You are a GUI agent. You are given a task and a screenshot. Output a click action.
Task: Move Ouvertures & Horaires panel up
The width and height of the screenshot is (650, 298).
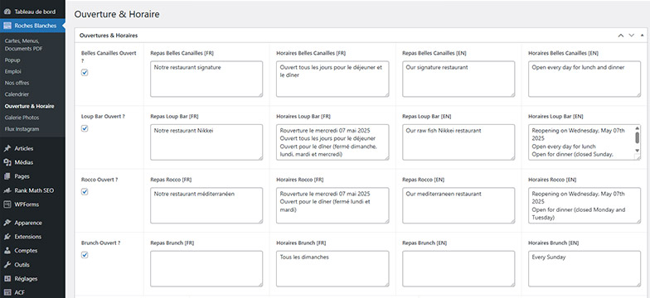pos(620,36)
